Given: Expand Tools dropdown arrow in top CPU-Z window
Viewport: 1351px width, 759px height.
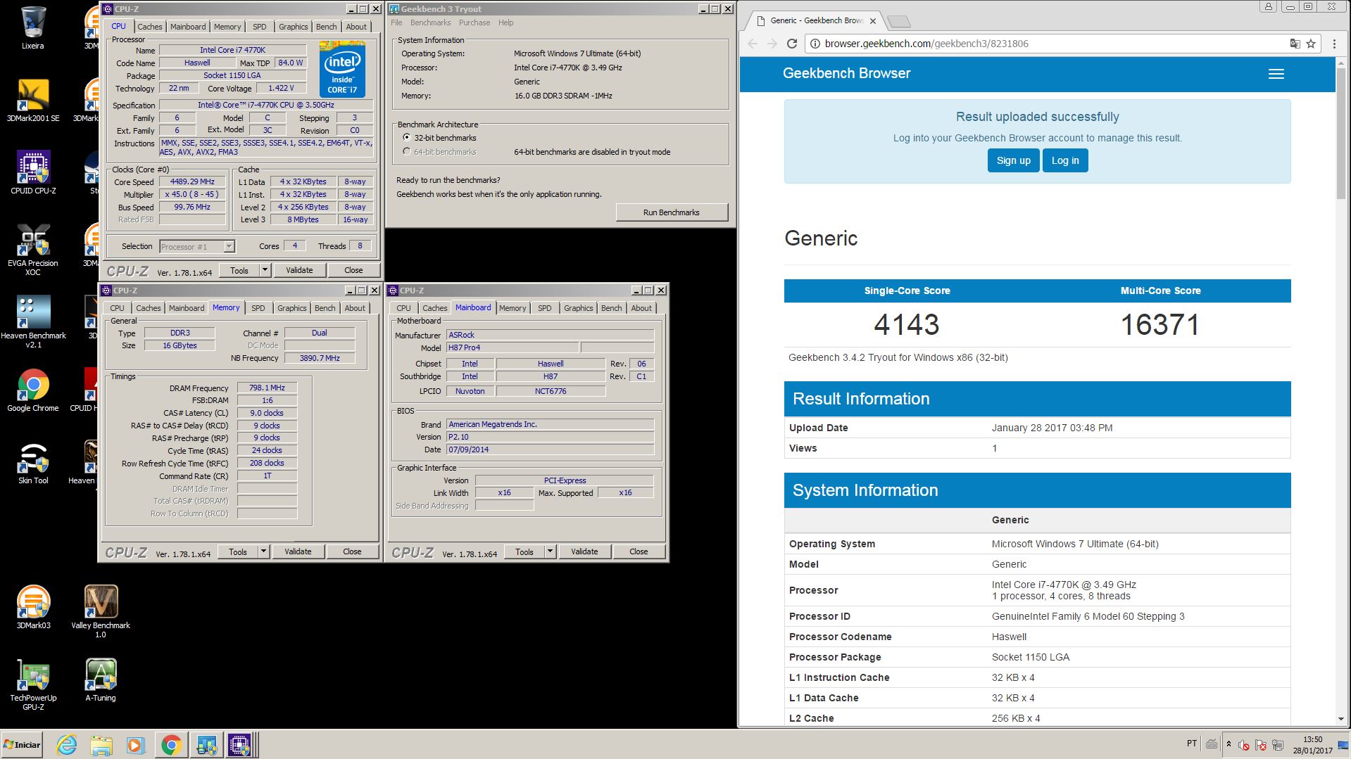Looking at the screenshot, I should tap(265, 270).
